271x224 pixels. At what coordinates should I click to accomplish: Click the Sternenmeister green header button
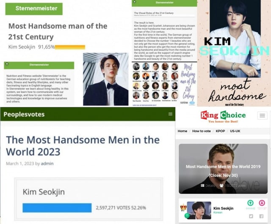click(34, 8)
